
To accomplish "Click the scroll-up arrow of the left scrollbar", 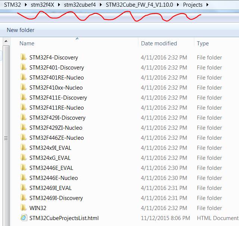I will [6, 41].
